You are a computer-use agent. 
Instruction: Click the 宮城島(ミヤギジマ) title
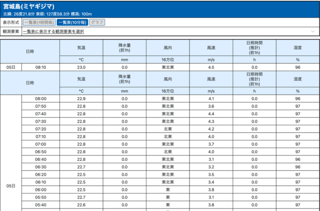29,7
